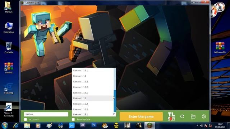The height and width of the screenshot is (129, 230).
Task: Open the game folder icon
Action: [193, 116]
